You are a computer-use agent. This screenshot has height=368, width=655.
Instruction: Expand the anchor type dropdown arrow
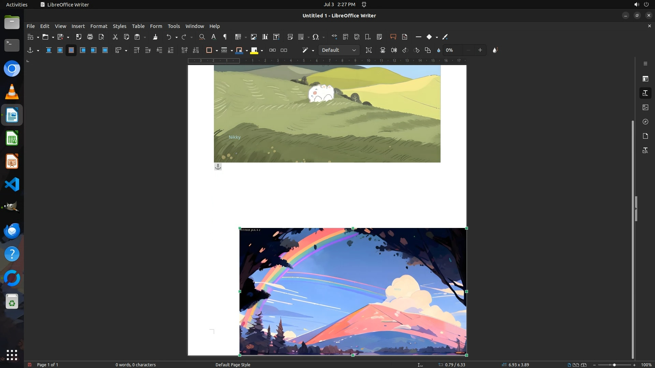point(38,50)
